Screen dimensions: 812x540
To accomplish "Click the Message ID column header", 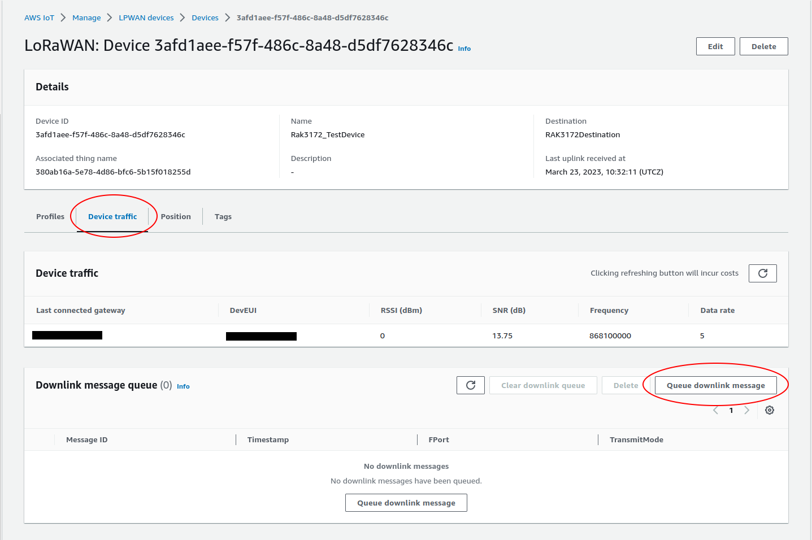I will [x=86, y=439].
